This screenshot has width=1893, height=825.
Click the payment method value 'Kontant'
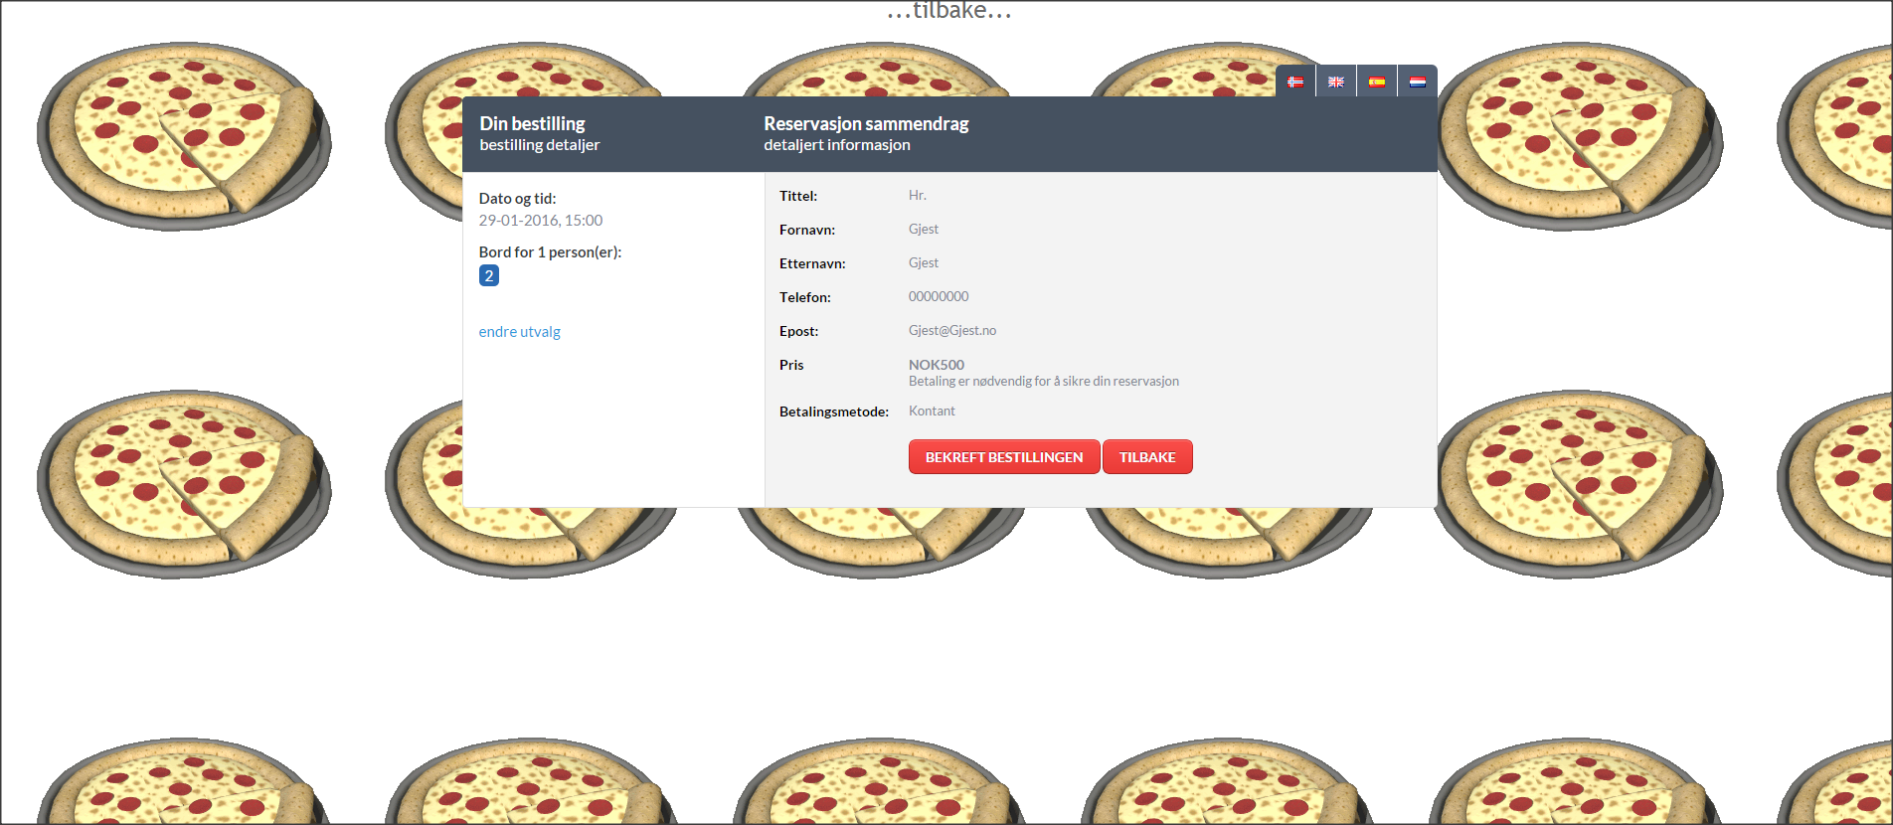931,412
